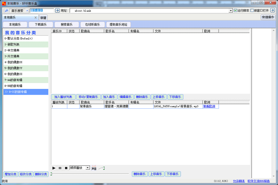Click the app logo icon in title bar
278x185 pixels.
click(x=4, y=3)
